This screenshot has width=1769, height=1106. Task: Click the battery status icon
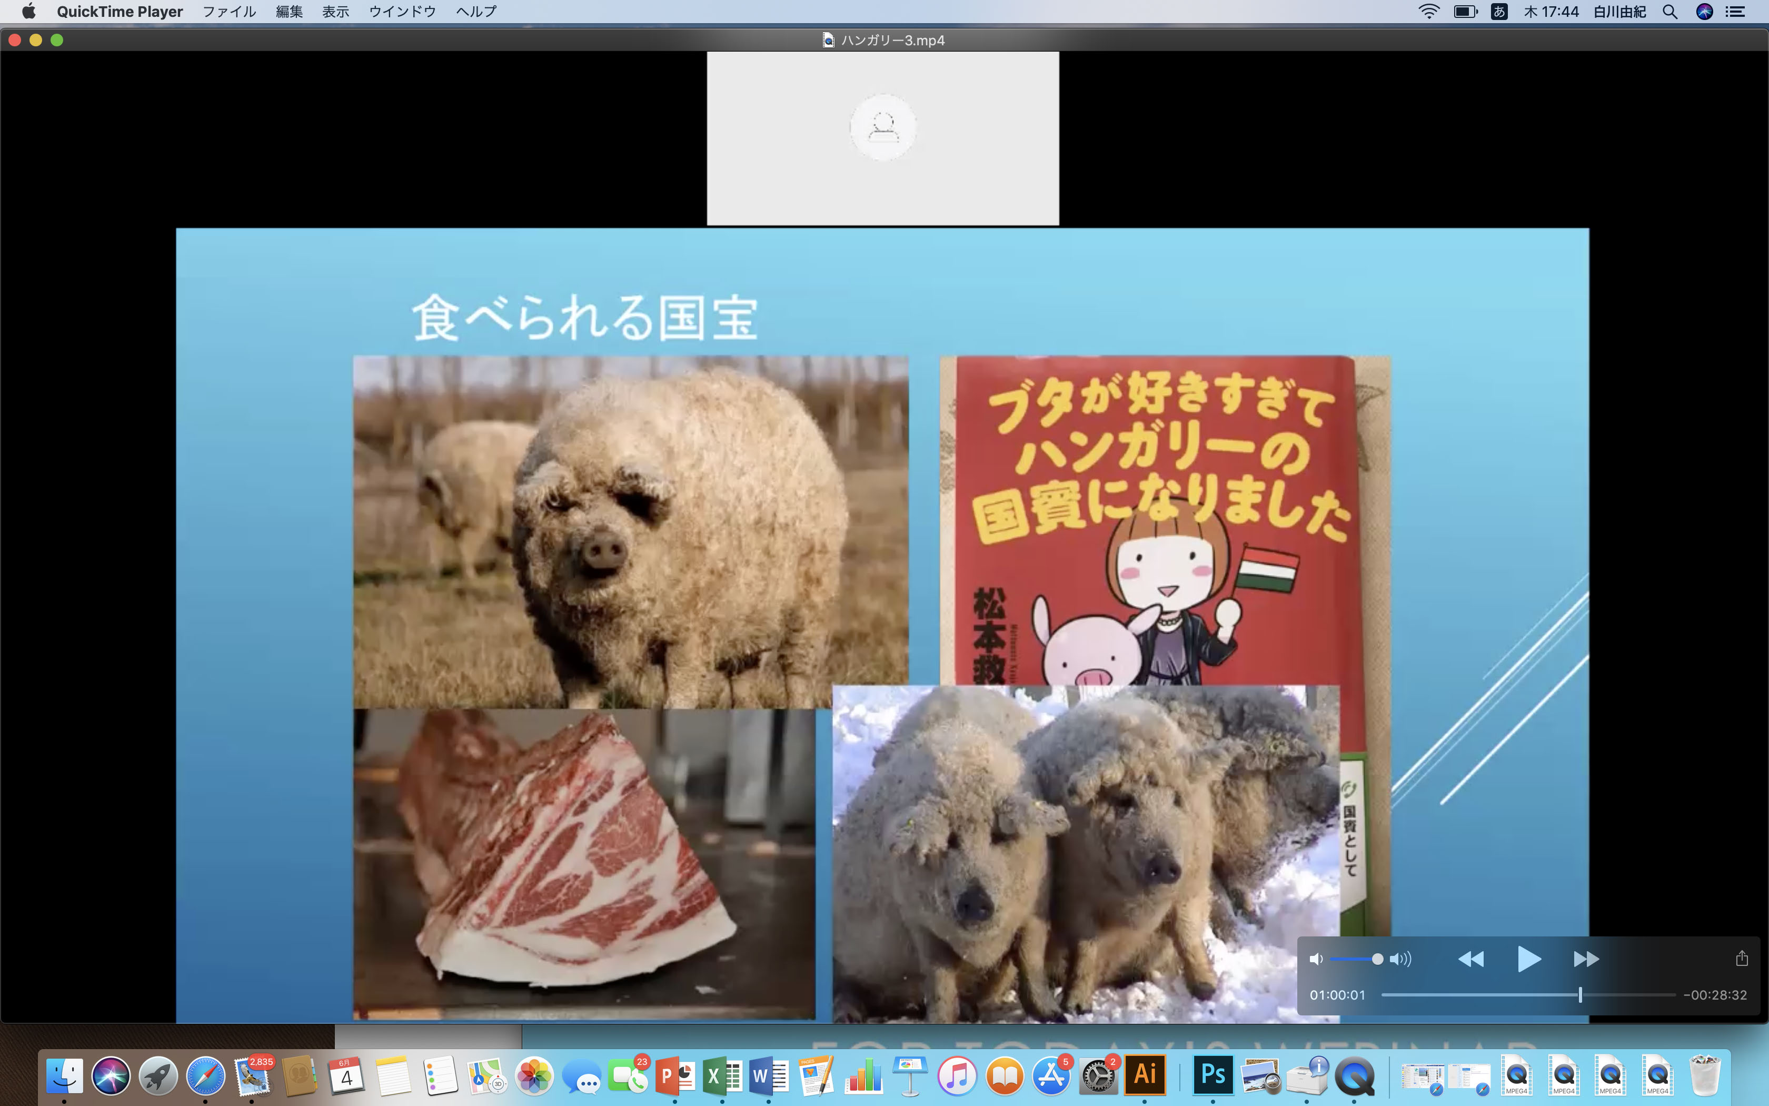pos(1465,11)
